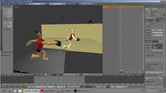Click the insert keyframe key icon

tap(125, 87)
